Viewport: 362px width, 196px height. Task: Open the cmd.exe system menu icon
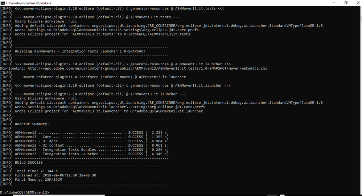3,3
